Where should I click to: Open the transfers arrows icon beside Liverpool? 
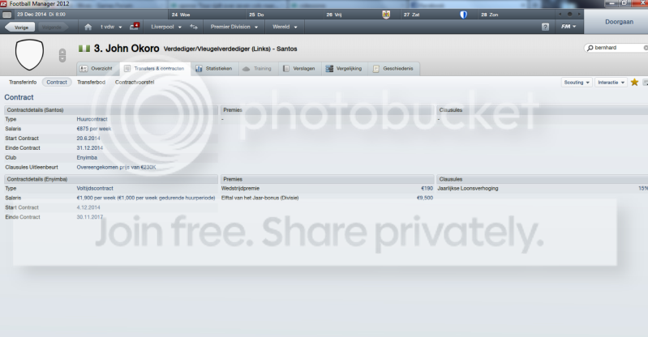coord(194,27)
